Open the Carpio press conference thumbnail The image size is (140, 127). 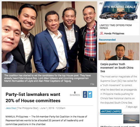[x=119, y=51]
